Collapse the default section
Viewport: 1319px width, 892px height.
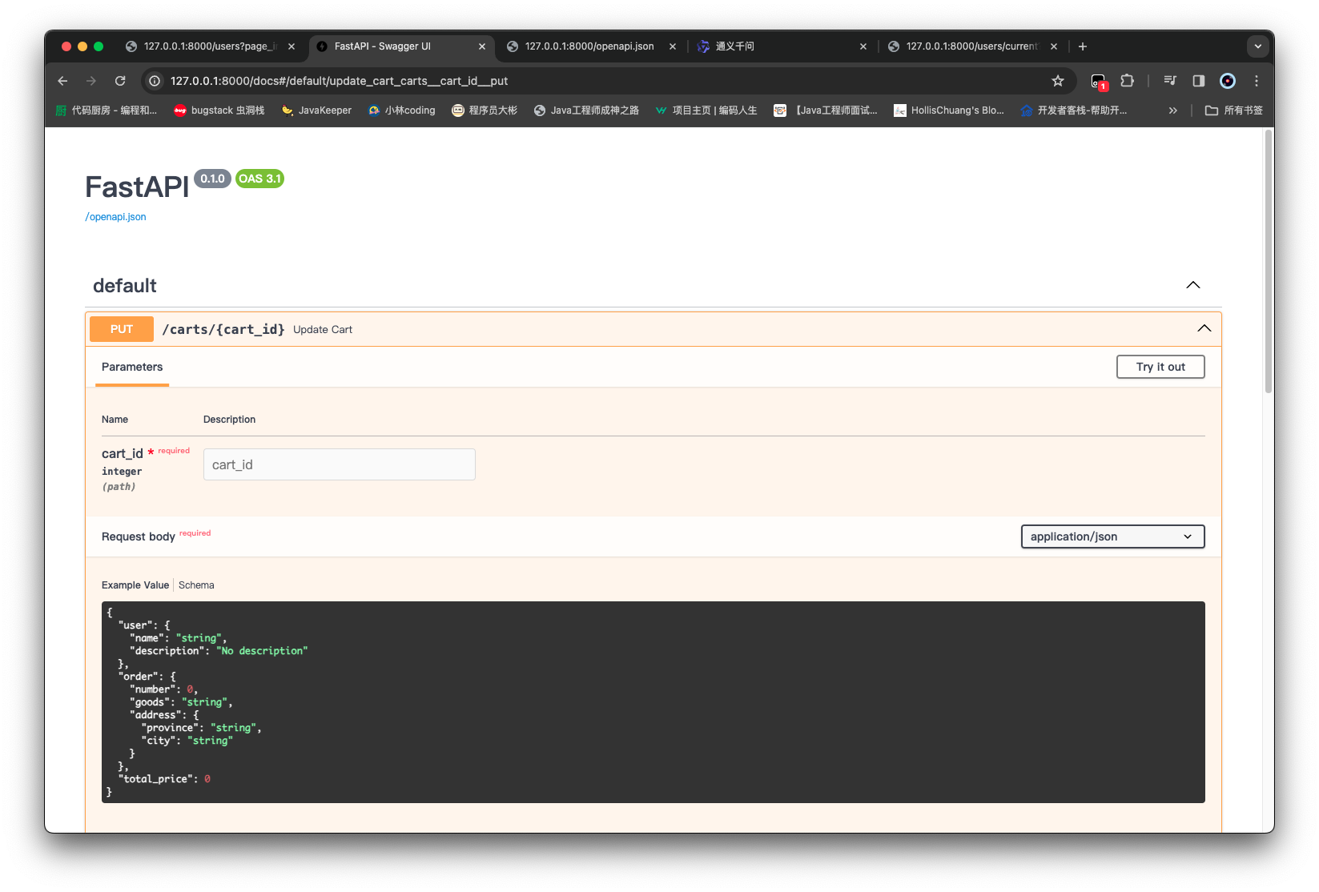1193,285
